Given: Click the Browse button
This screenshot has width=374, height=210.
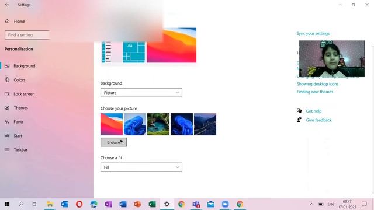Looking at the screenshot, I should point(113,142).
